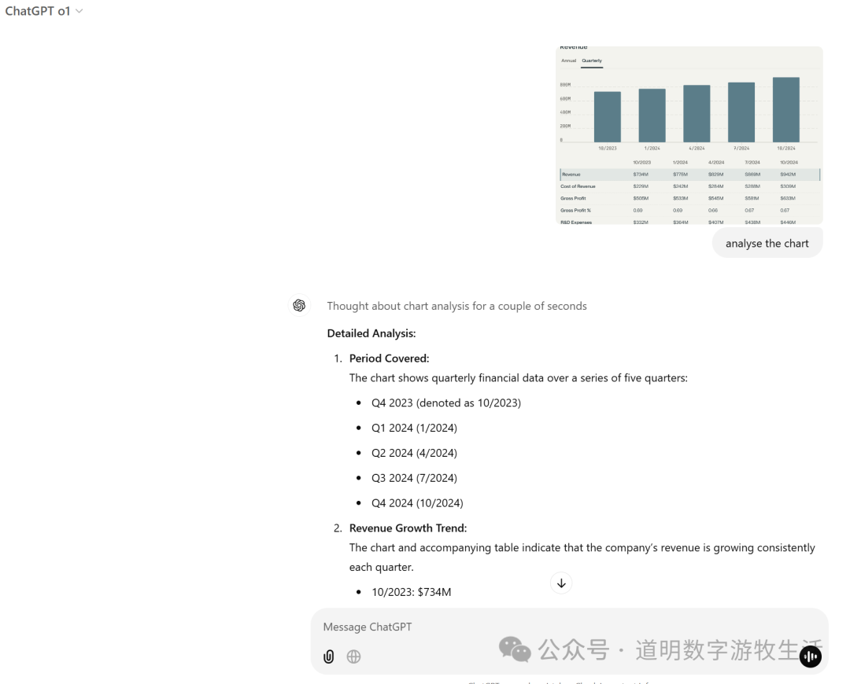850x684 pixels.
Task: Select the Quarterly tab in the chart image
Action: click(592, 61)
